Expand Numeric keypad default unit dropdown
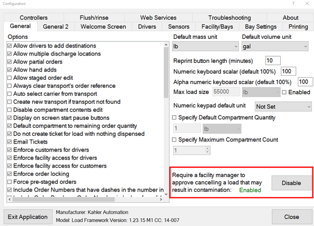The height and width of the screenshot is (226, 314). [283, 107]
